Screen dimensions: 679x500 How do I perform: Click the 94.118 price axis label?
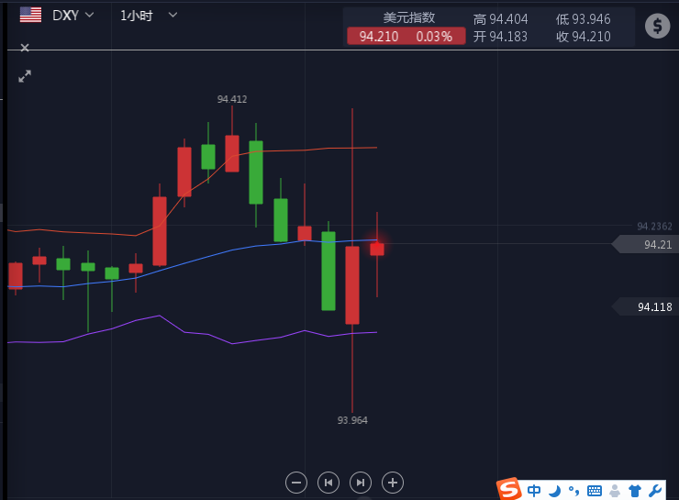click(x=646, y=306)
